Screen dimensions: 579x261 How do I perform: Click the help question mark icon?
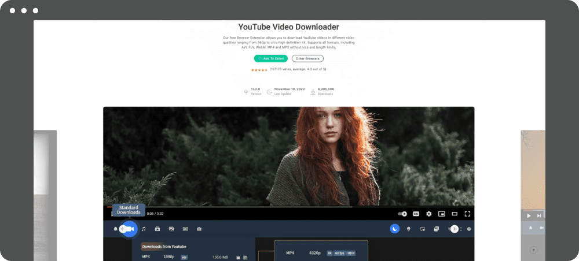pos(469,229)
